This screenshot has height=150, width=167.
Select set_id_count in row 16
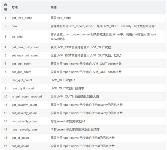pos(20,146)
